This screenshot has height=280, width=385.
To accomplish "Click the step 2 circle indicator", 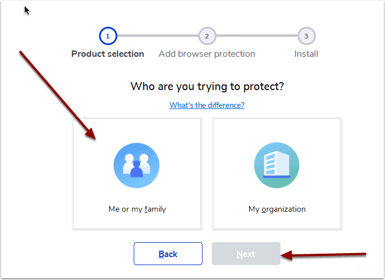I will click(x=207, y=36).
